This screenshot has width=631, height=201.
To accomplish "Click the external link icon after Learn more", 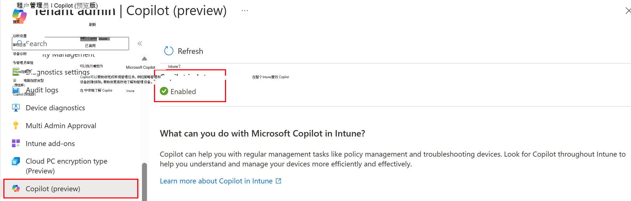I will click(278, 181).
